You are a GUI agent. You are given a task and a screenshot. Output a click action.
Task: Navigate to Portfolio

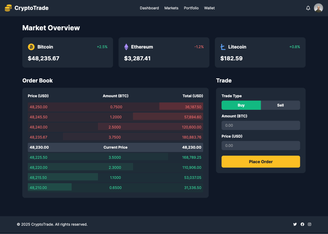click(x=191, y=8)
